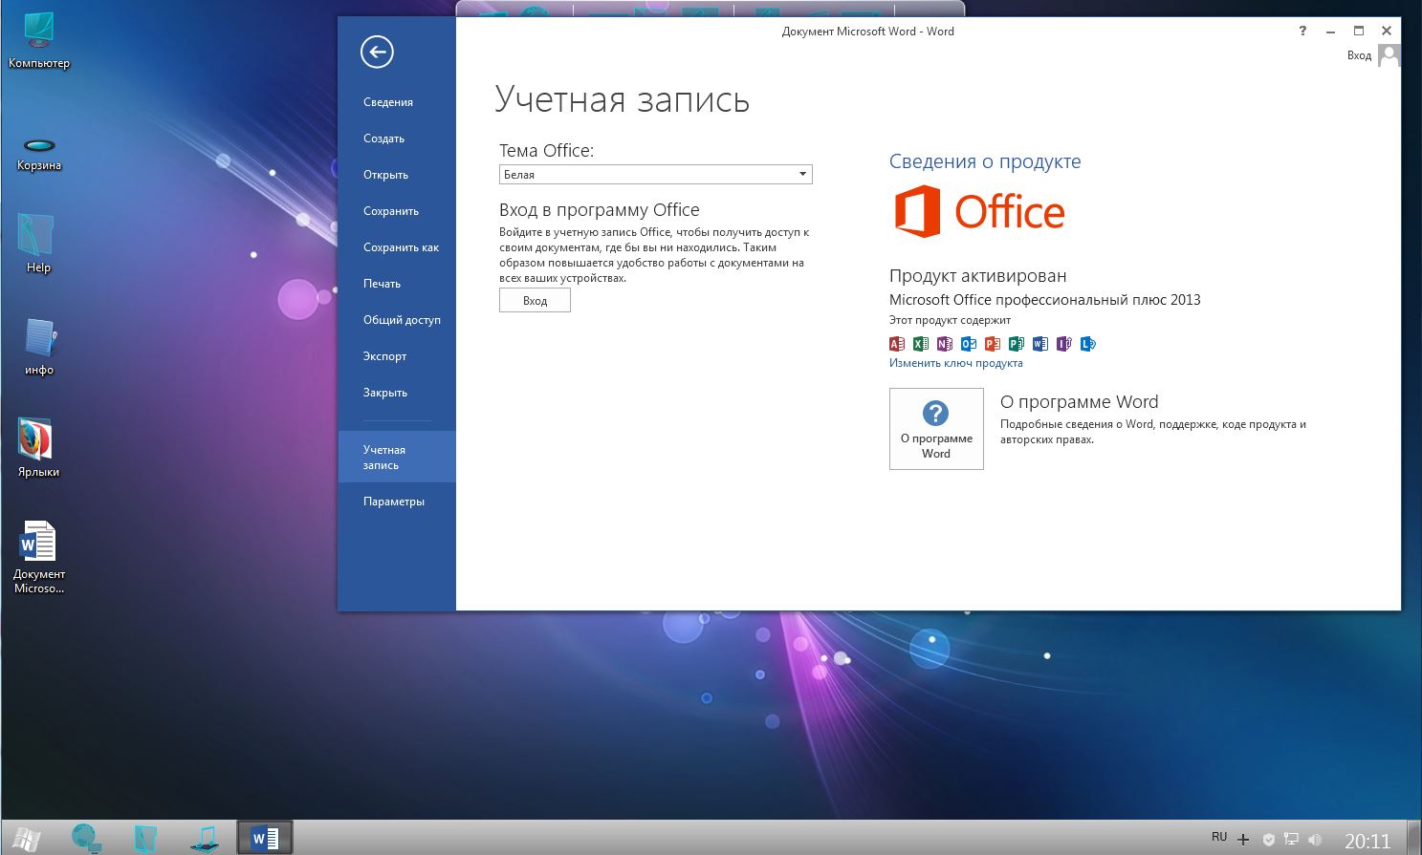
Task: Open Общий доступ in the sidebar
Action: pyautogui.click(x=402, y=320)
